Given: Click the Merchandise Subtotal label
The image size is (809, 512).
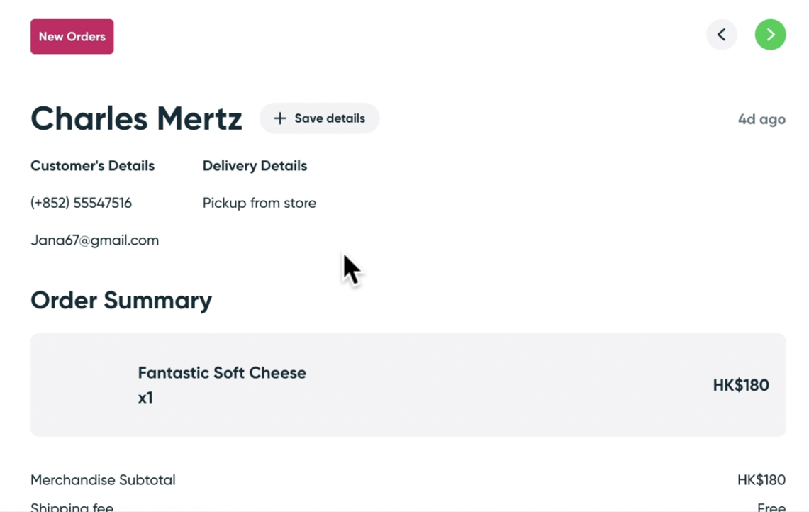Looking at the screenshot, I should 103,480.
